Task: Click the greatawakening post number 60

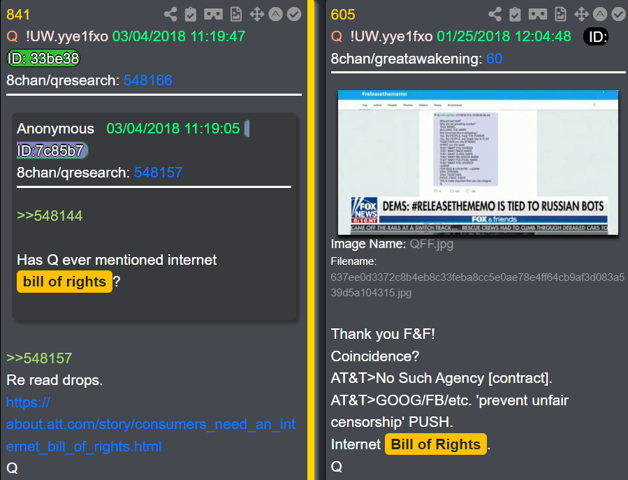Action: point(495,59)
